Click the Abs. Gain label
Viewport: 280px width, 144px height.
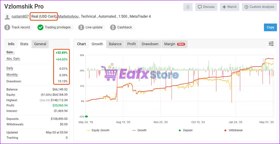(13, 59)
